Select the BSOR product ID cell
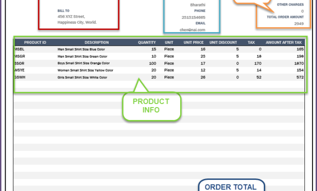This screenshot has height=191, width=317. coord(20,63)
